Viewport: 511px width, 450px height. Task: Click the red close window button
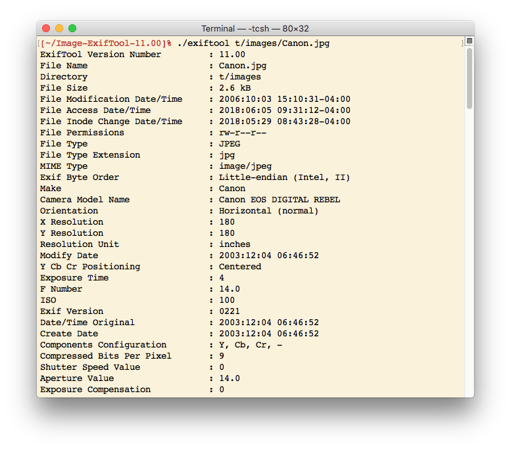[x=46, y=28]
